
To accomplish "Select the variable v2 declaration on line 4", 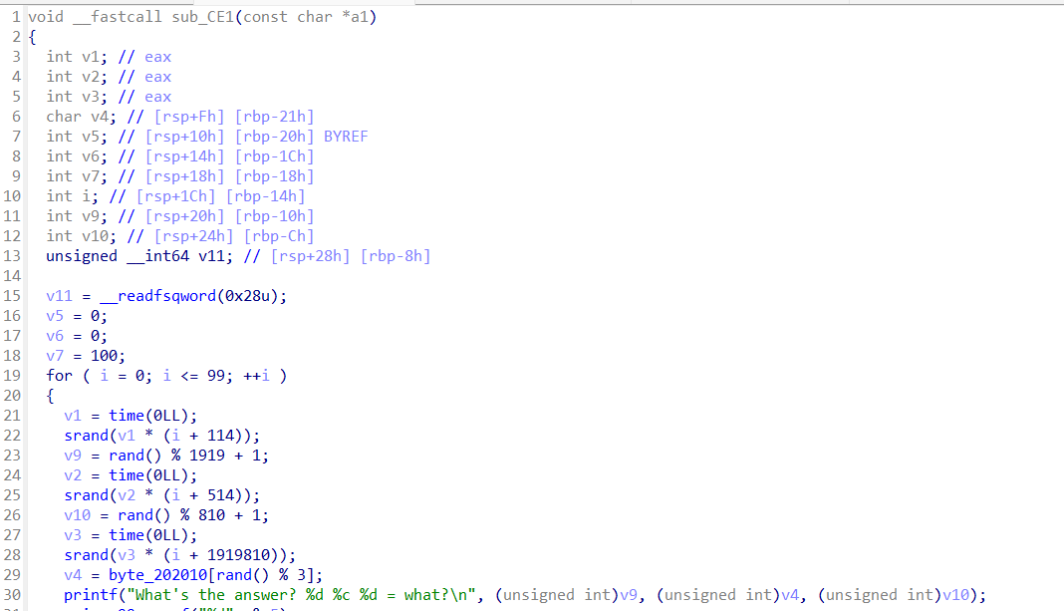I will [77, 77].
